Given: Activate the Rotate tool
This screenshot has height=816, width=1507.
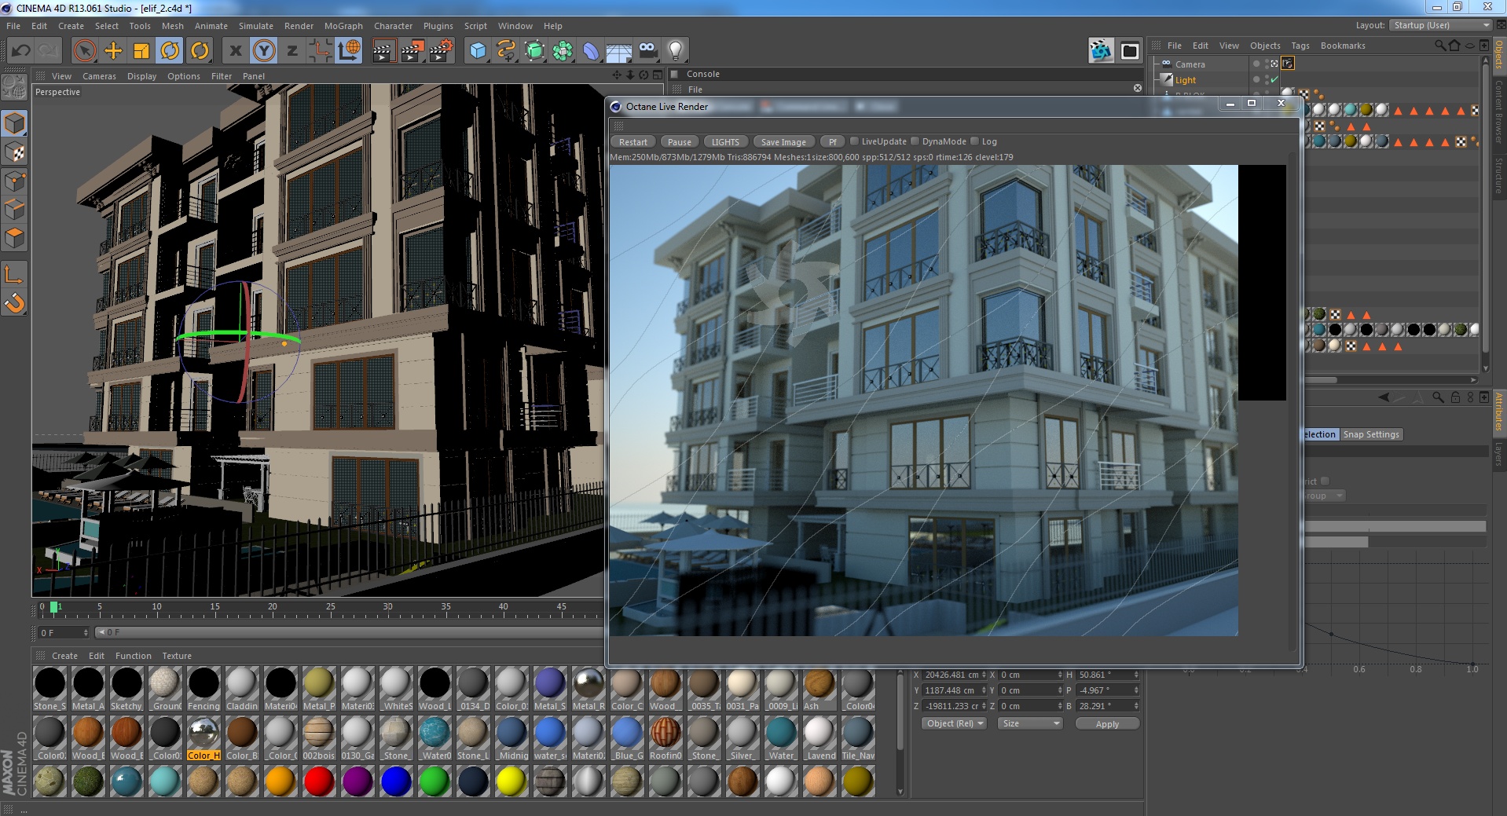Looking at the screenshot, I should 170,51.
